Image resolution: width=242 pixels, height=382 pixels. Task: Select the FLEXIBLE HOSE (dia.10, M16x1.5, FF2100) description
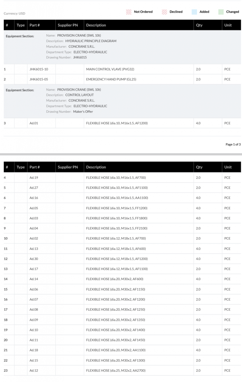(117, 228)
